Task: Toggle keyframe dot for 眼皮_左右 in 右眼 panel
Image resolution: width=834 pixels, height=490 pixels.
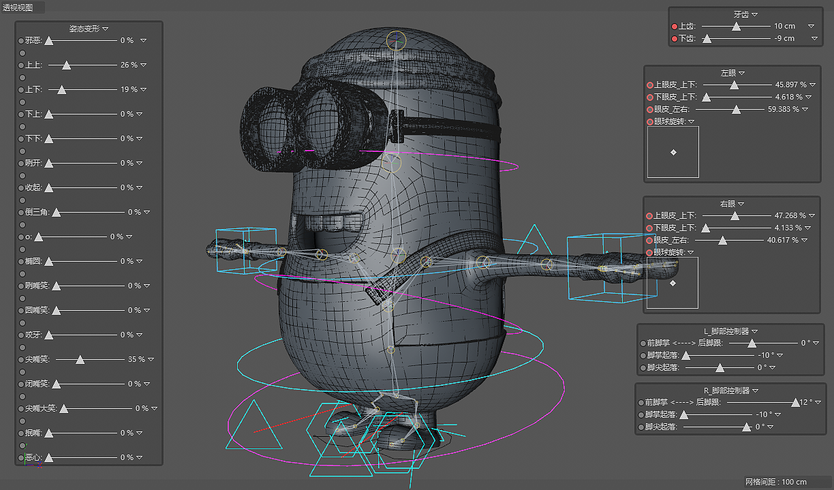Action: coord(650,240)
